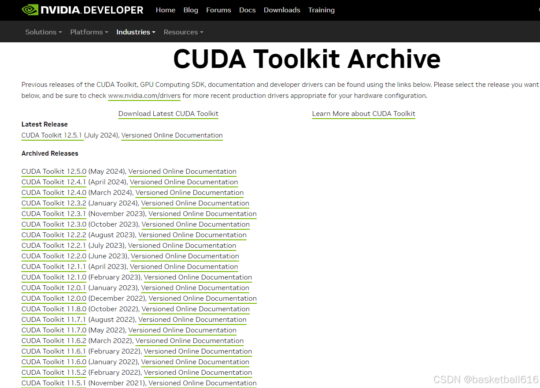Open CUDA Toolkit 11.6.1 link
This screenshot has width=540, height=388.
coord(54,351)
